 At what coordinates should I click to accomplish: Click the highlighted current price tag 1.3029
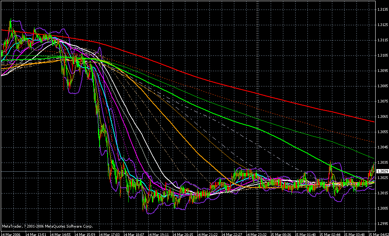(382, 171)
